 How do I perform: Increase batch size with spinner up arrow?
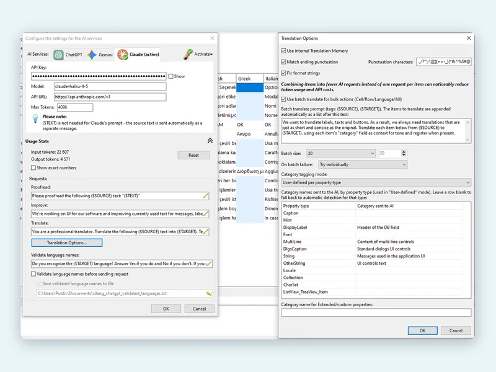click(x=404, y=151)
